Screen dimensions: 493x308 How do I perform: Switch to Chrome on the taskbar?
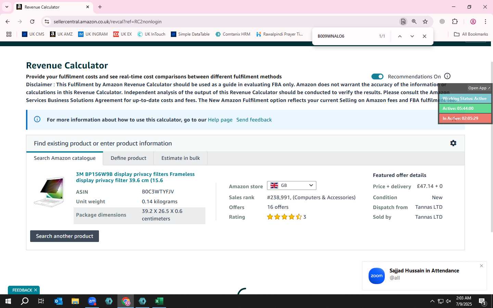126,301
